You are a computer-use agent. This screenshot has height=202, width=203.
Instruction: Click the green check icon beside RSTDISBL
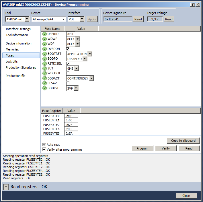pos(44,63)
